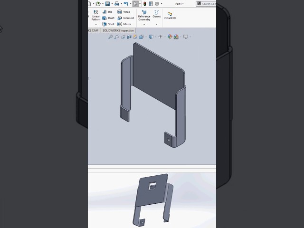The width and height of the screenshot is (304, 228).
Task: Expand the Print dropdown arrow
Action: [121, 4]
